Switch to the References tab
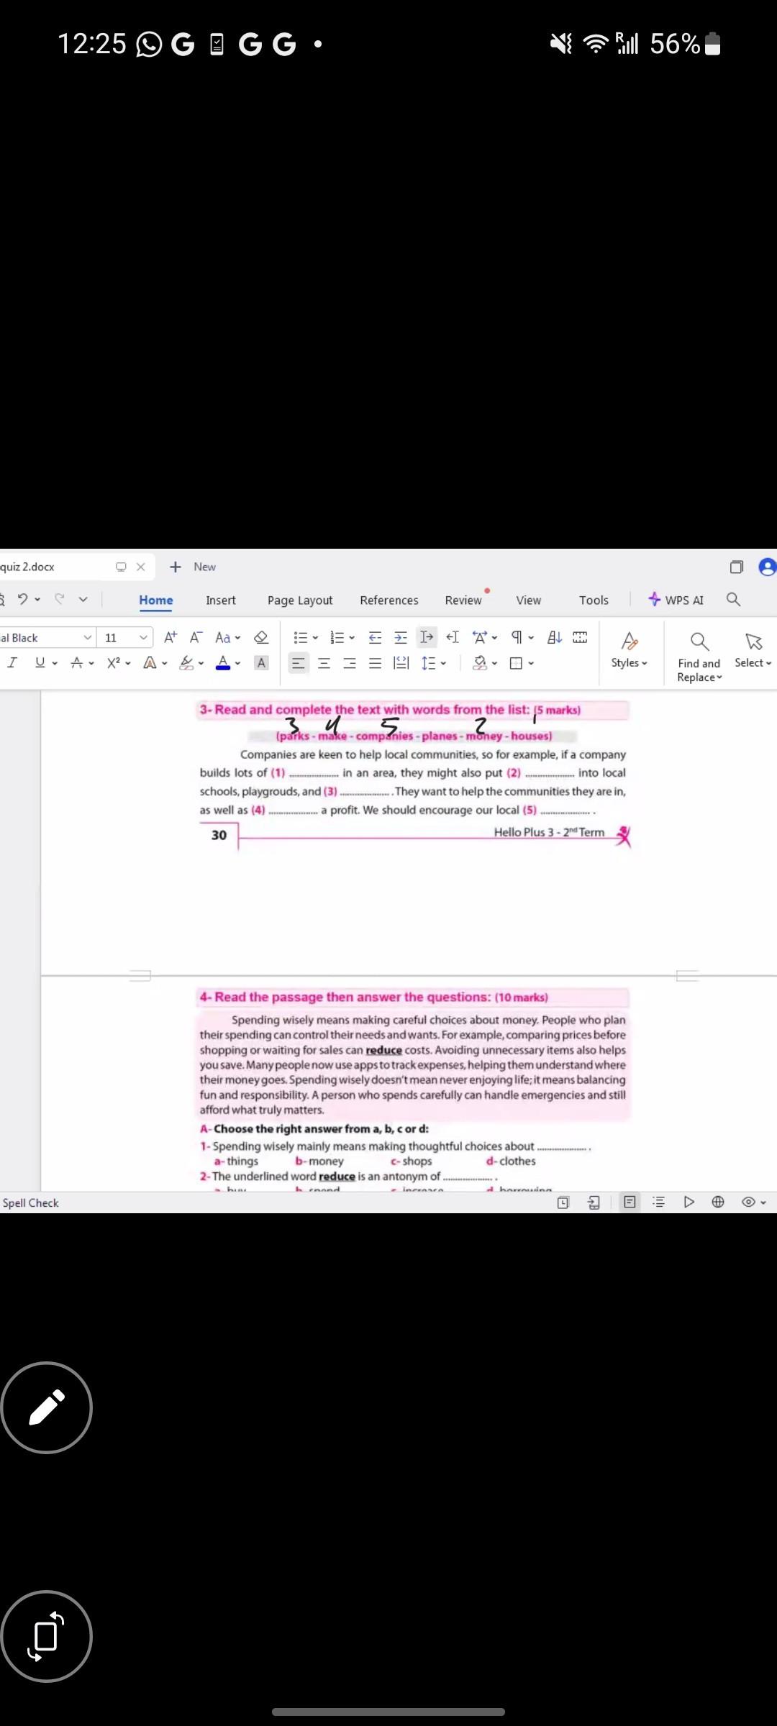 [389, 600]
